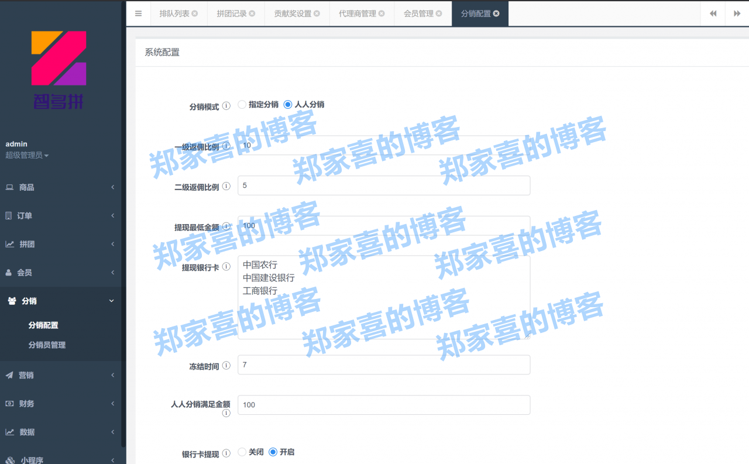This screenshot has width=749, height=464.
Task: Click the 提现最低金额 input field
Action: tap(384, 225)
